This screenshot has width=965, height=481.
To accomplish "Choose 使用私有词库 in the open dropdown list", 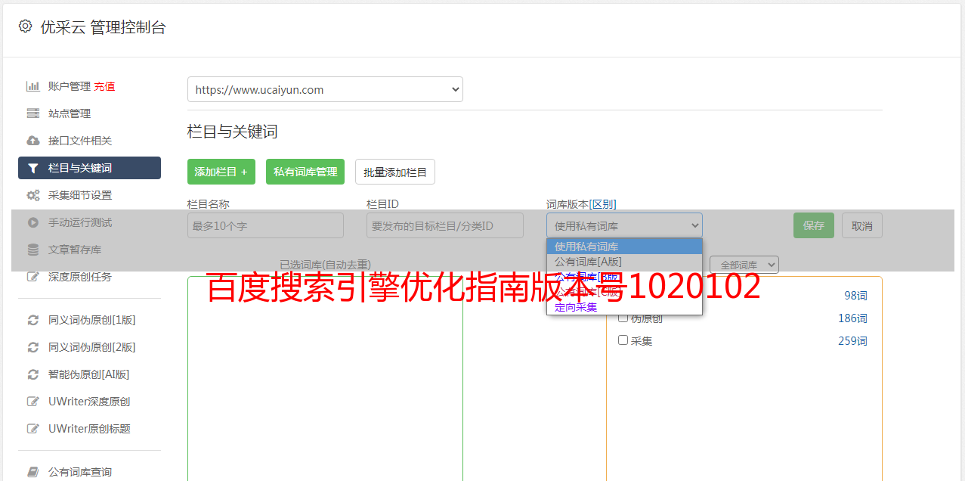I will pos(624,247).
